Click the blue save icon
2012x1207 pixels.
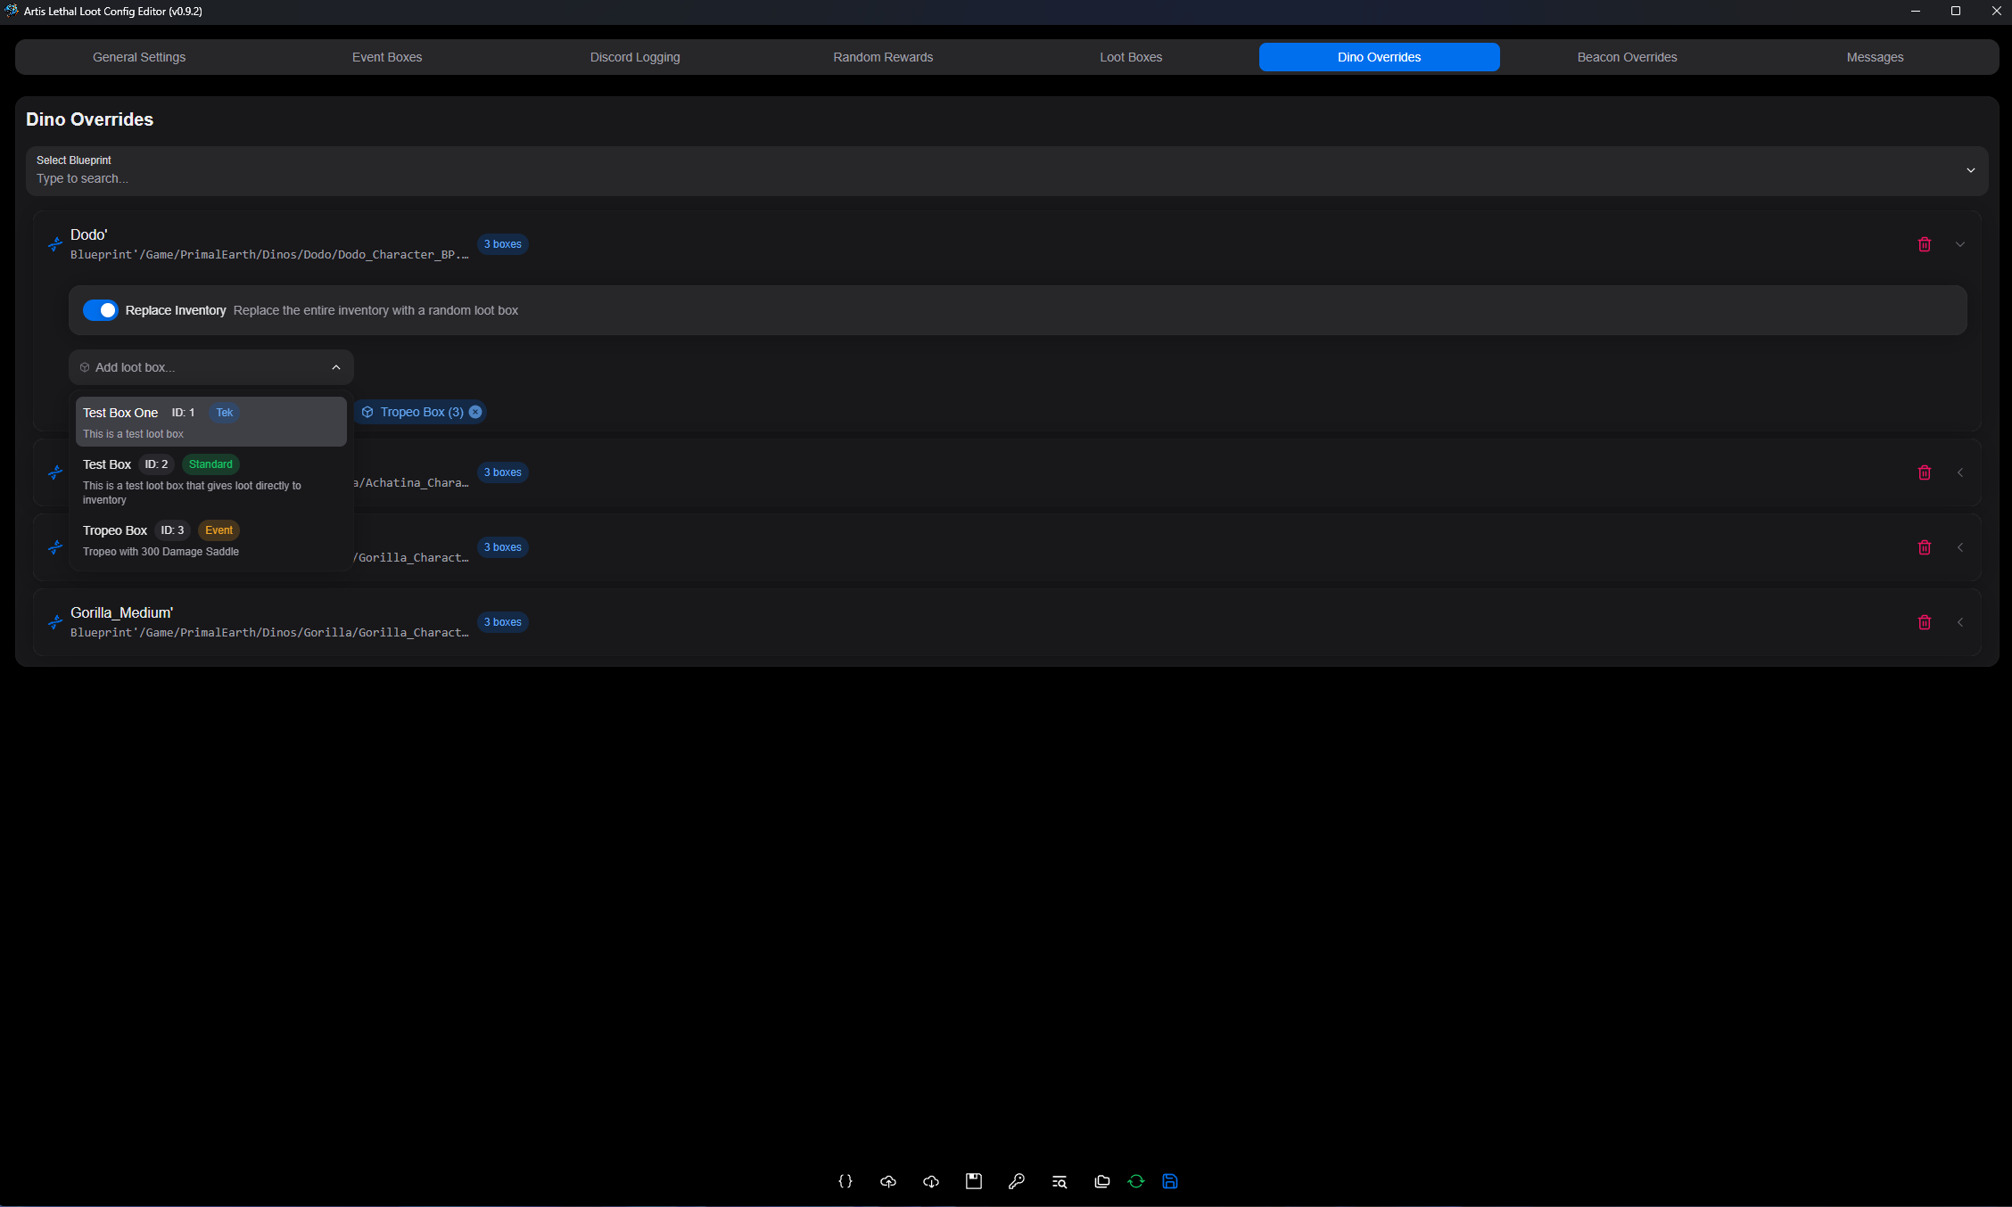(1170, 1181)
